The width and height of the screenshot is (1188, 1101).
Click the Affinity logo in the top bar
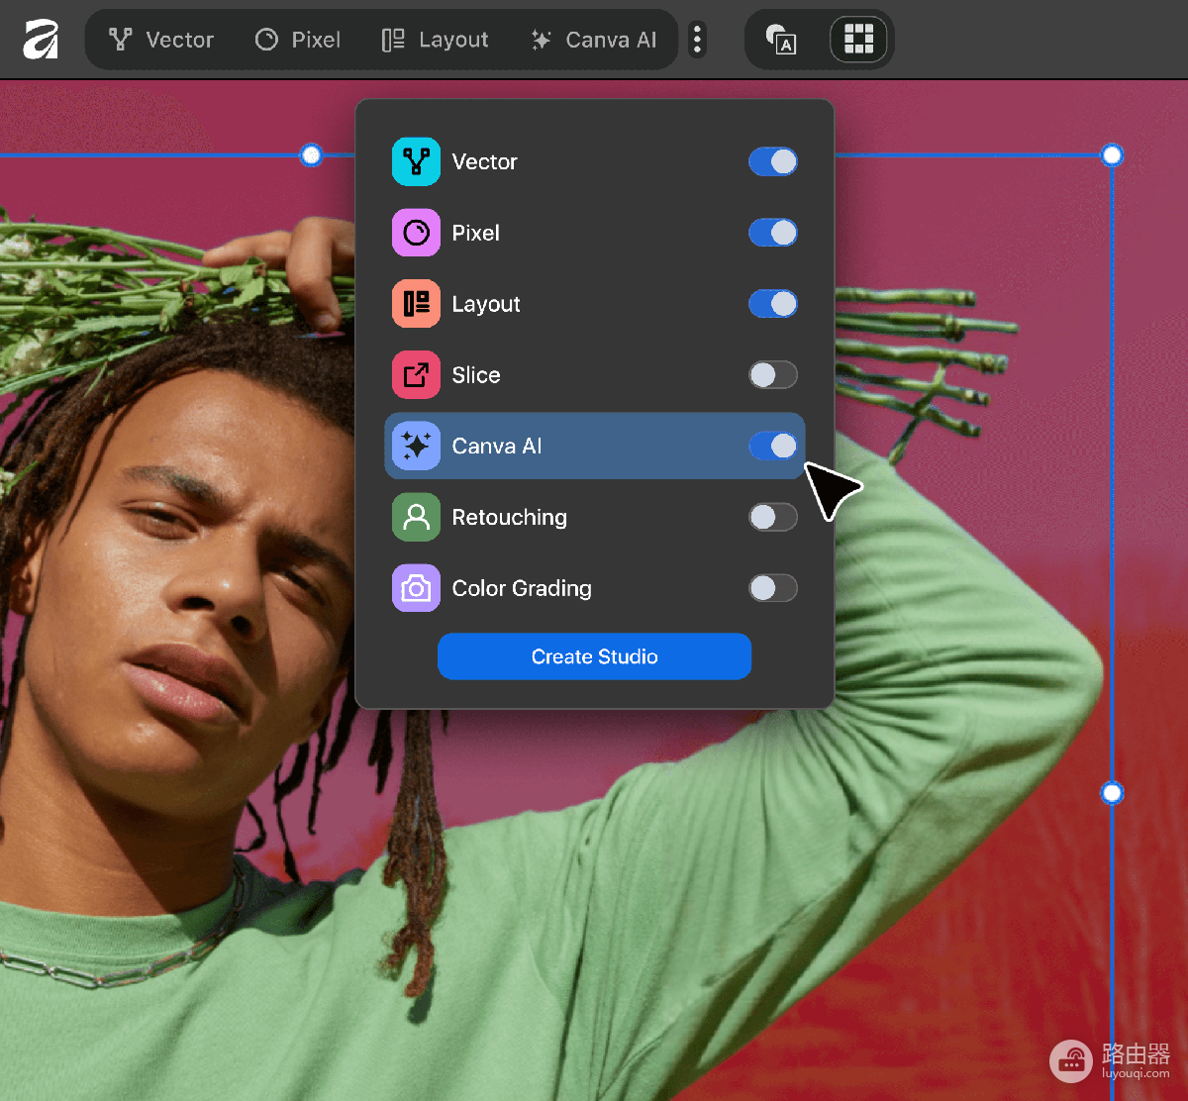point(41,40)
